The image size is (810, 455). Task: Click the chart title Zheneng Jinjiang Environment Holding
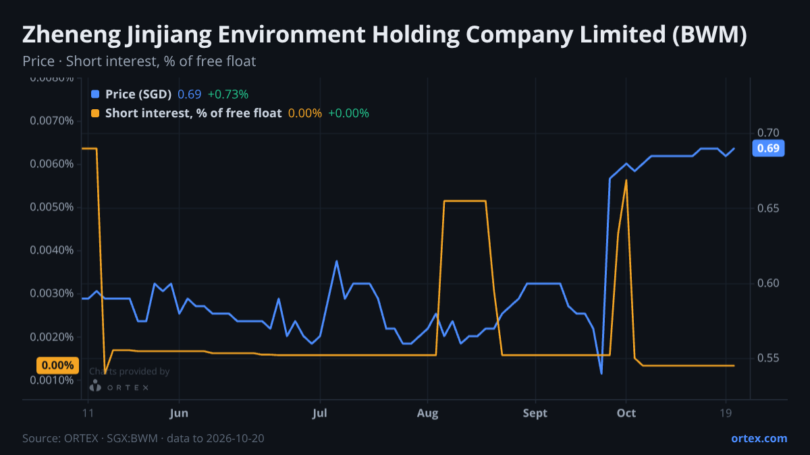click(385, 34)
